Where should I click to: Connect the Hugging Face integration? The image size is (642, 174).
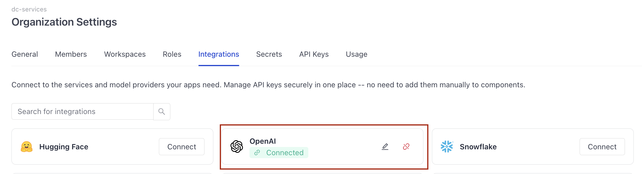pos(181,146)
